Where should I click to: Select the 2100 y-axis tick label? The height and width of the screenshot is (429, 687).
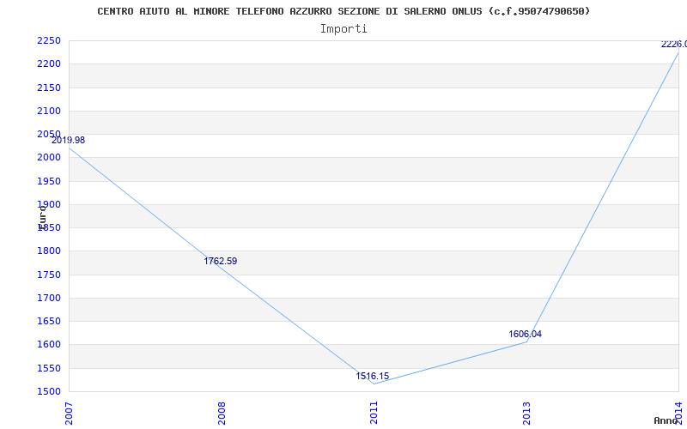tap(48, 111)
